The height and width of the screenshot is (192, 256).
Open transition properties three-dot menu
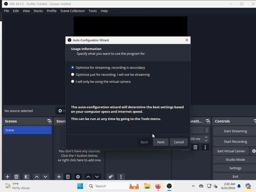(x=205, y=147)
